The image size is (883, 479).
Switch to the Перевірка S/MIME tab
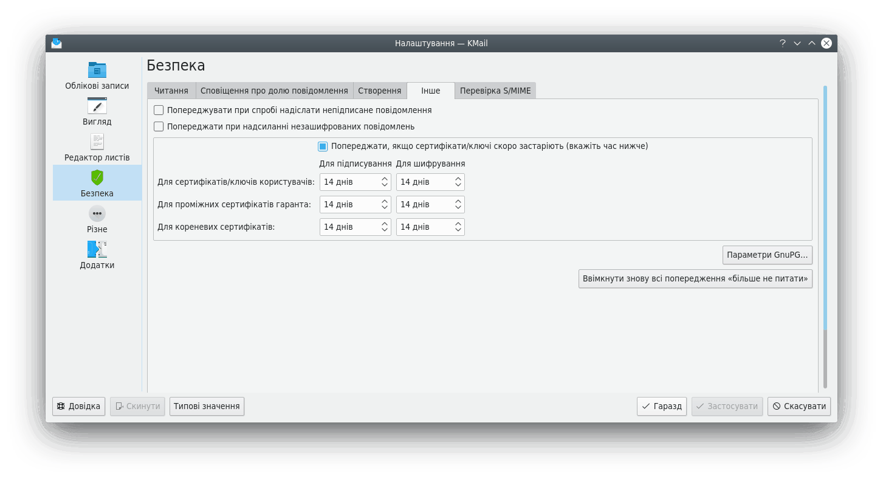coord(495,91)
